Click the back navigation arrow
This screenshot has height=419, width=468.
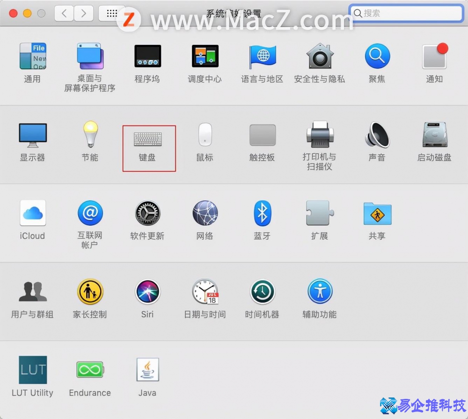[x=64, y=13]
